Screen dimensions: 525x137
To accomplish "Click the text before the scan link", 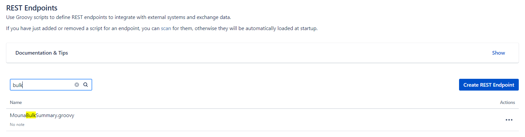I will 82,28.
